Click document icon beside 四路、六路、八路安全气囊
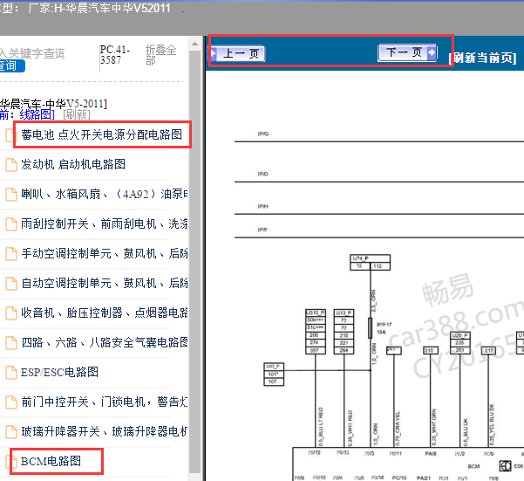The image size is (524, 481). [x=11, y=343]
